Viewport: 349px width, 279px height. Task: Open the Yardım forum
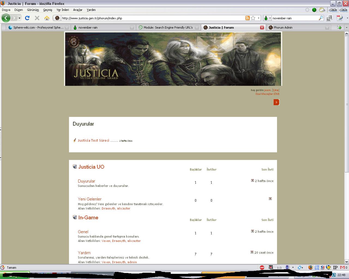point(84,253)
